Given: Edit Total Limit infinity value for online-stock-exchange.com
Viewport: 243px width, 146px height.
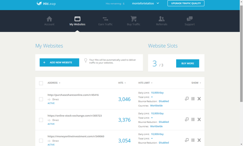Looking at the screenshot, I should 152,118.
